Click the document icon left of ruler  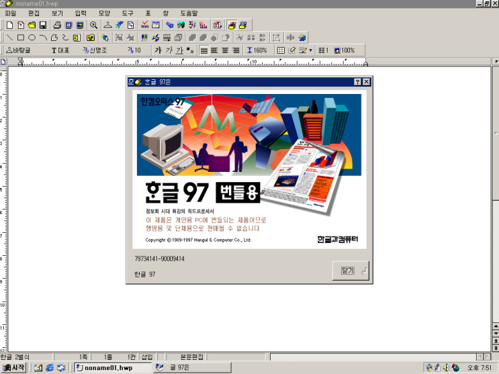coord(3,62)
